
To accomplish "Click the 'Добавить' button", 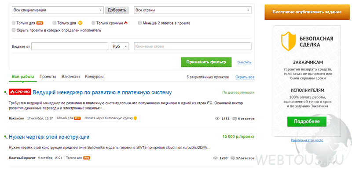I will (x=117, y=10).
